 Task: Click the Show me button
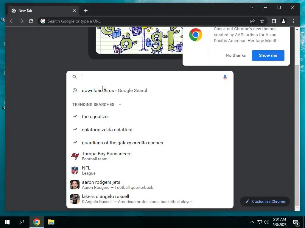(x=268, y=56)
